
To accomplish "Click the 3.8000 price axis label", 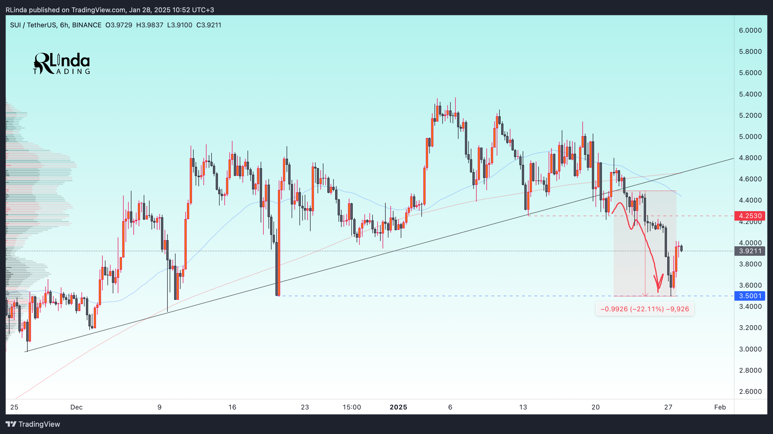I will [750, 264].
